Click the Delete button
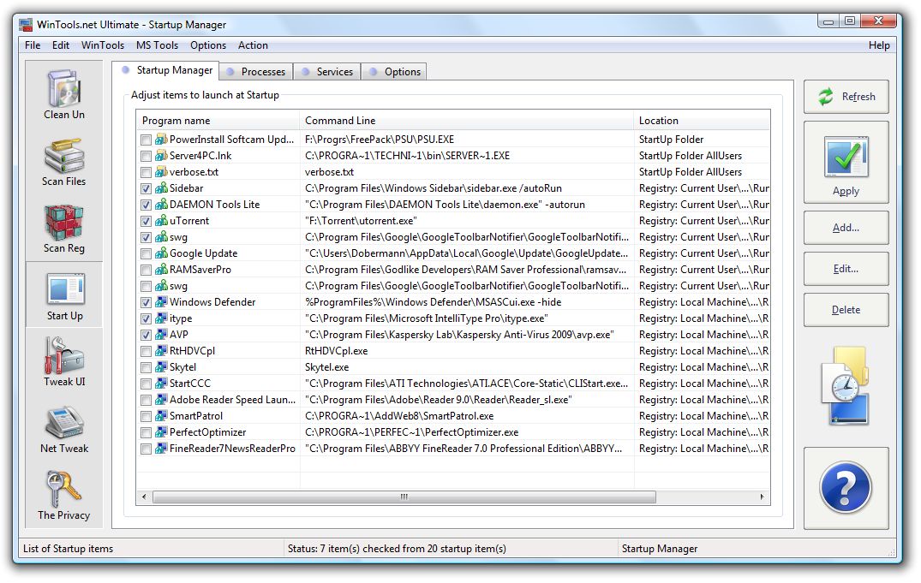Viewport: 921px width, 583px height. pyautogui.click(x=846, y=310)
